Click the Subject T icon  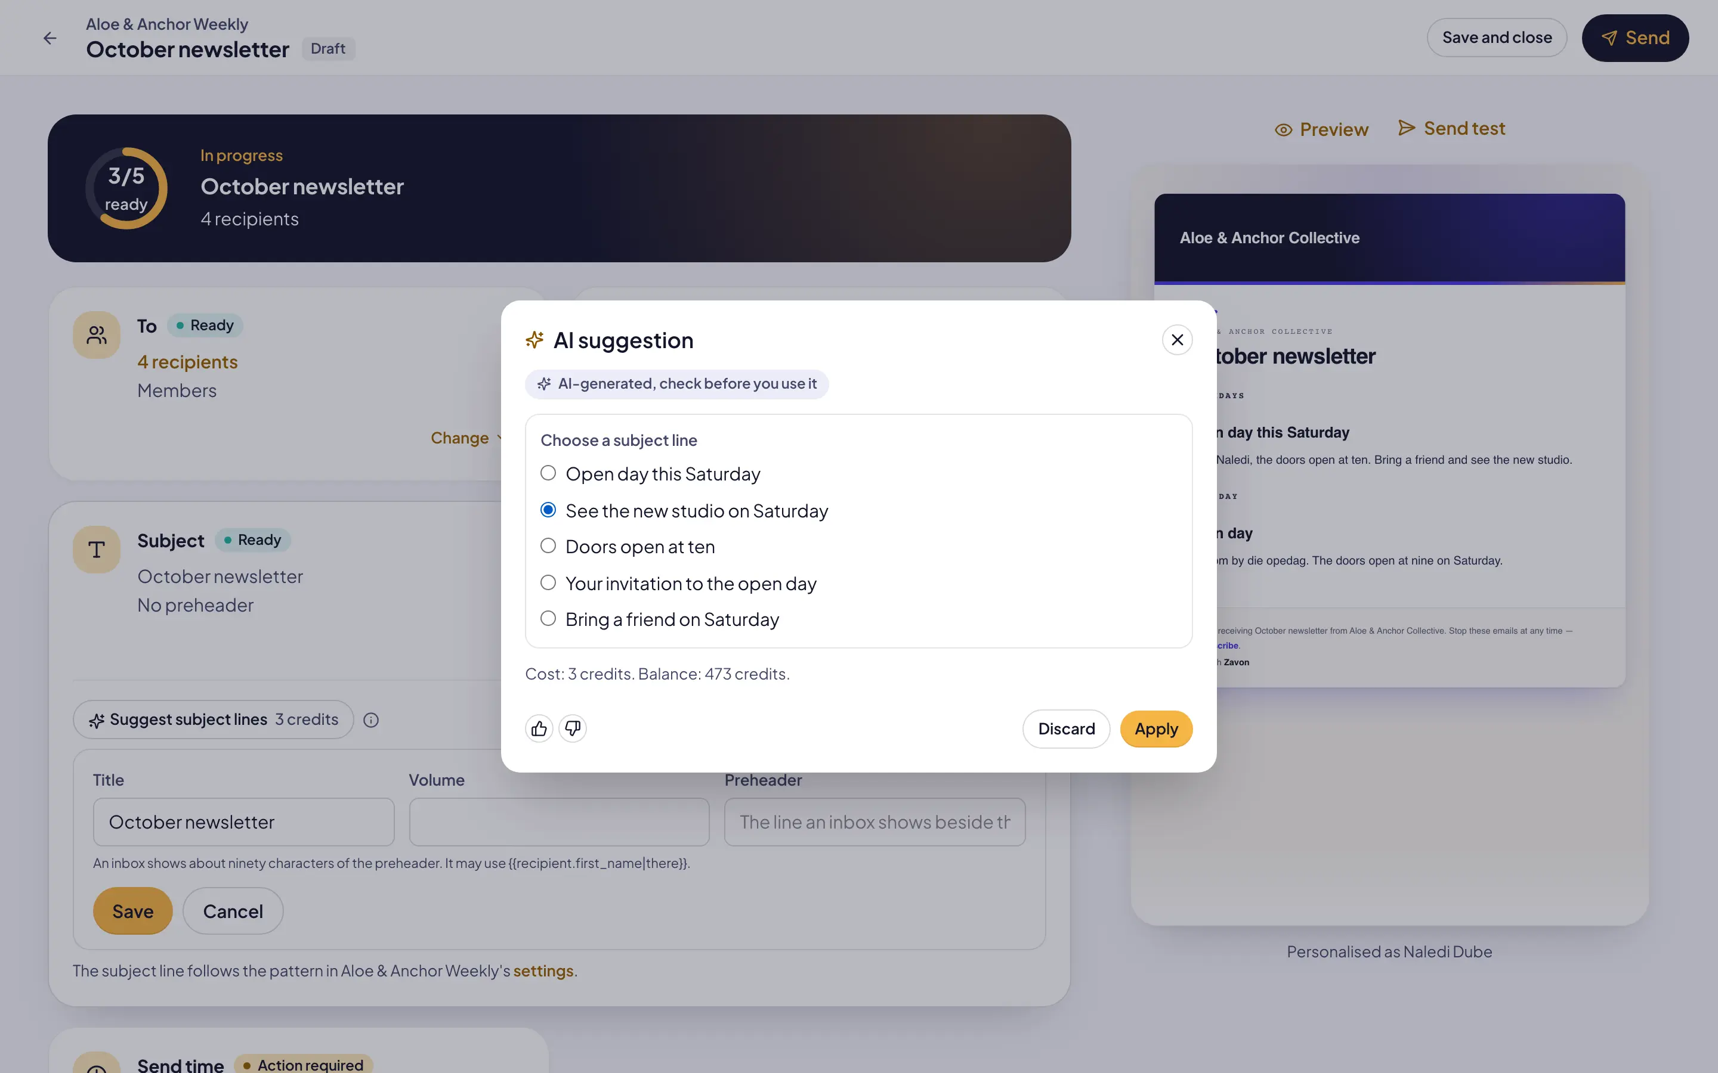[x=97, y=549]
